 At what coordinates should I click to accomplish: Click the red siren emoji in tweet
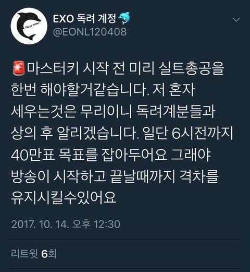click(19, 68)
